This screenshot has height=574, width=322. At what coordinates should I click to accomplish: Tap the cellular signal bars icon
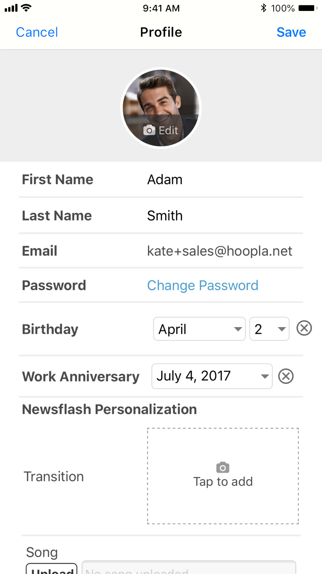11,8
